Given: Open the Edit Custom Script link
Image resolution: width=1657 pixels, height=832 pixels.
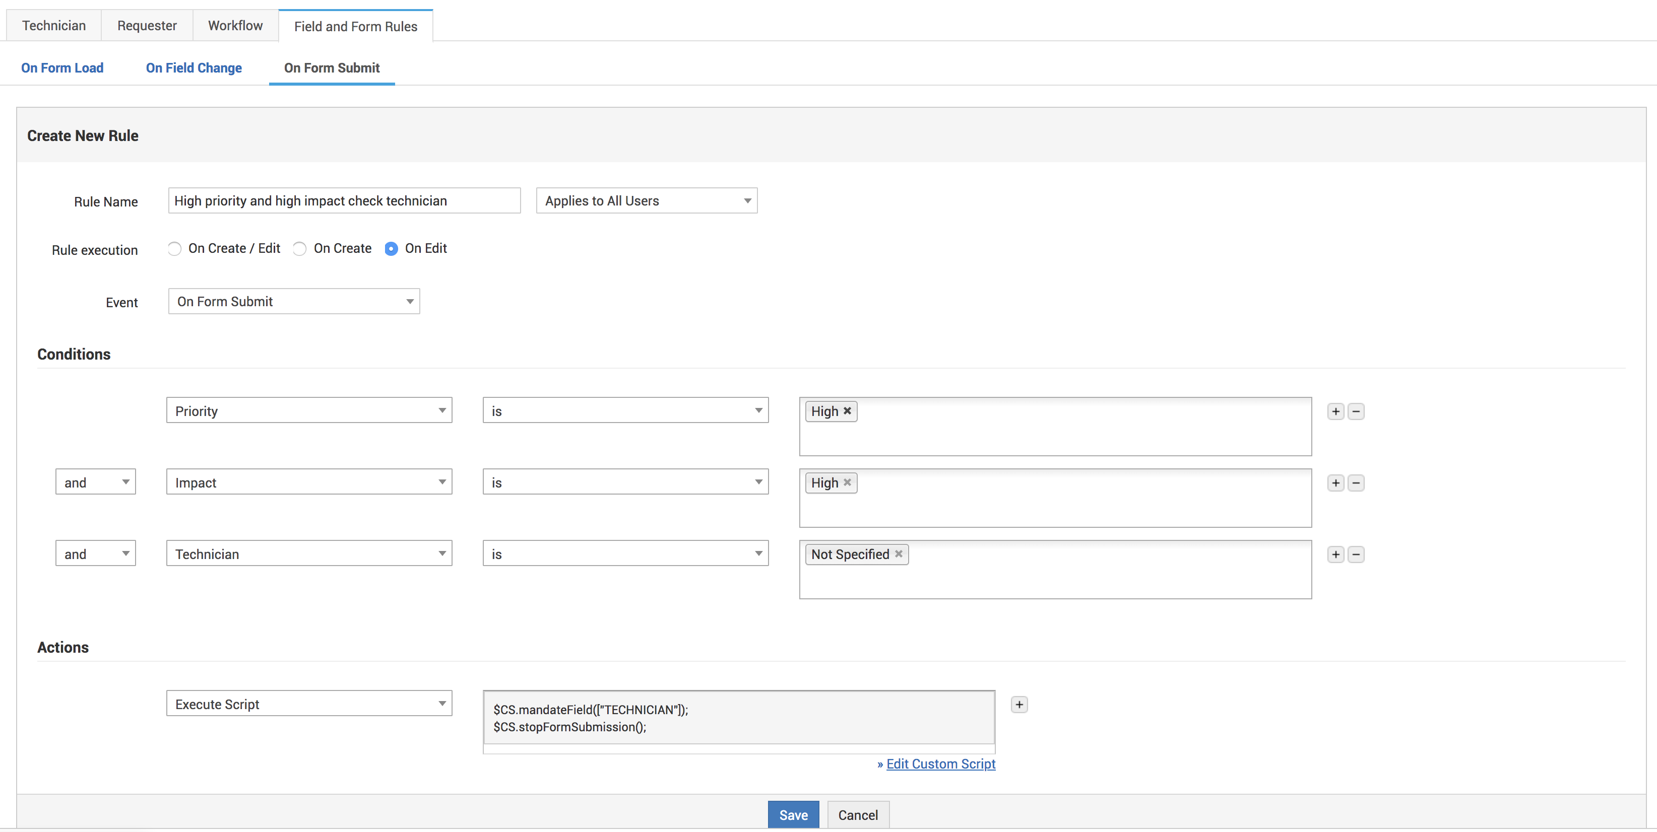Looking at the screenshot, I should click(940, 764).
